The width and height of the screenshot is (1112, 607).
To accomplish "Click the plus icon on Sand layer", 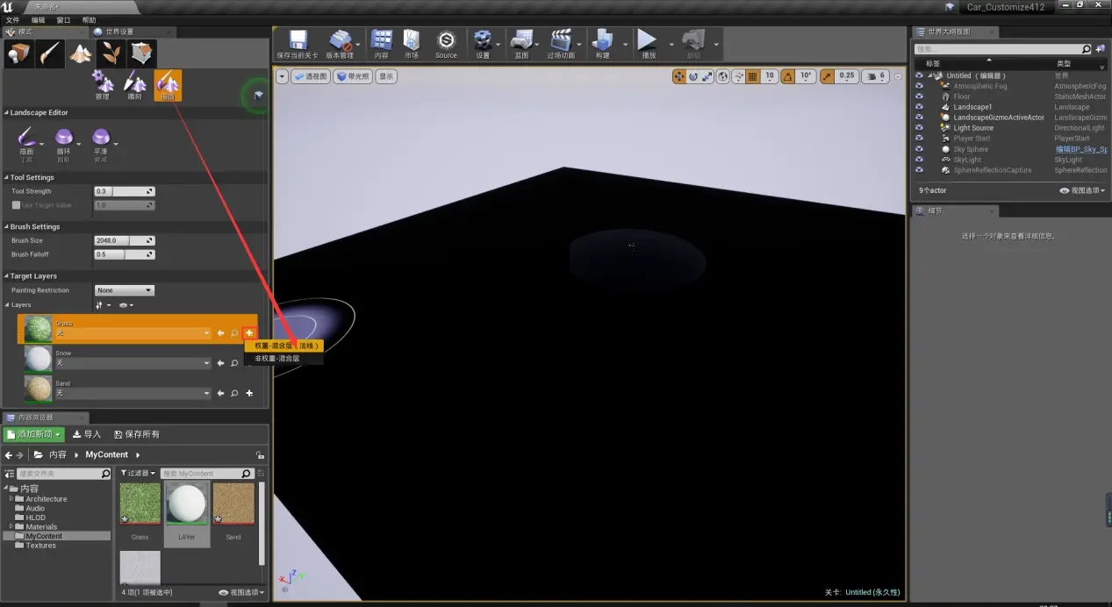I will tap(249, 393).
